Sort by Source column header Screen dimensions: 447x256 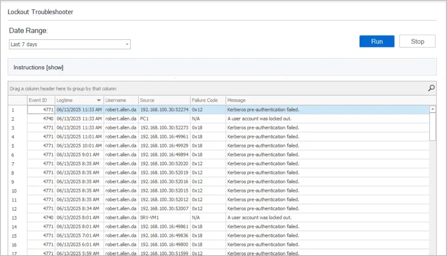click(x=165, y=100)
